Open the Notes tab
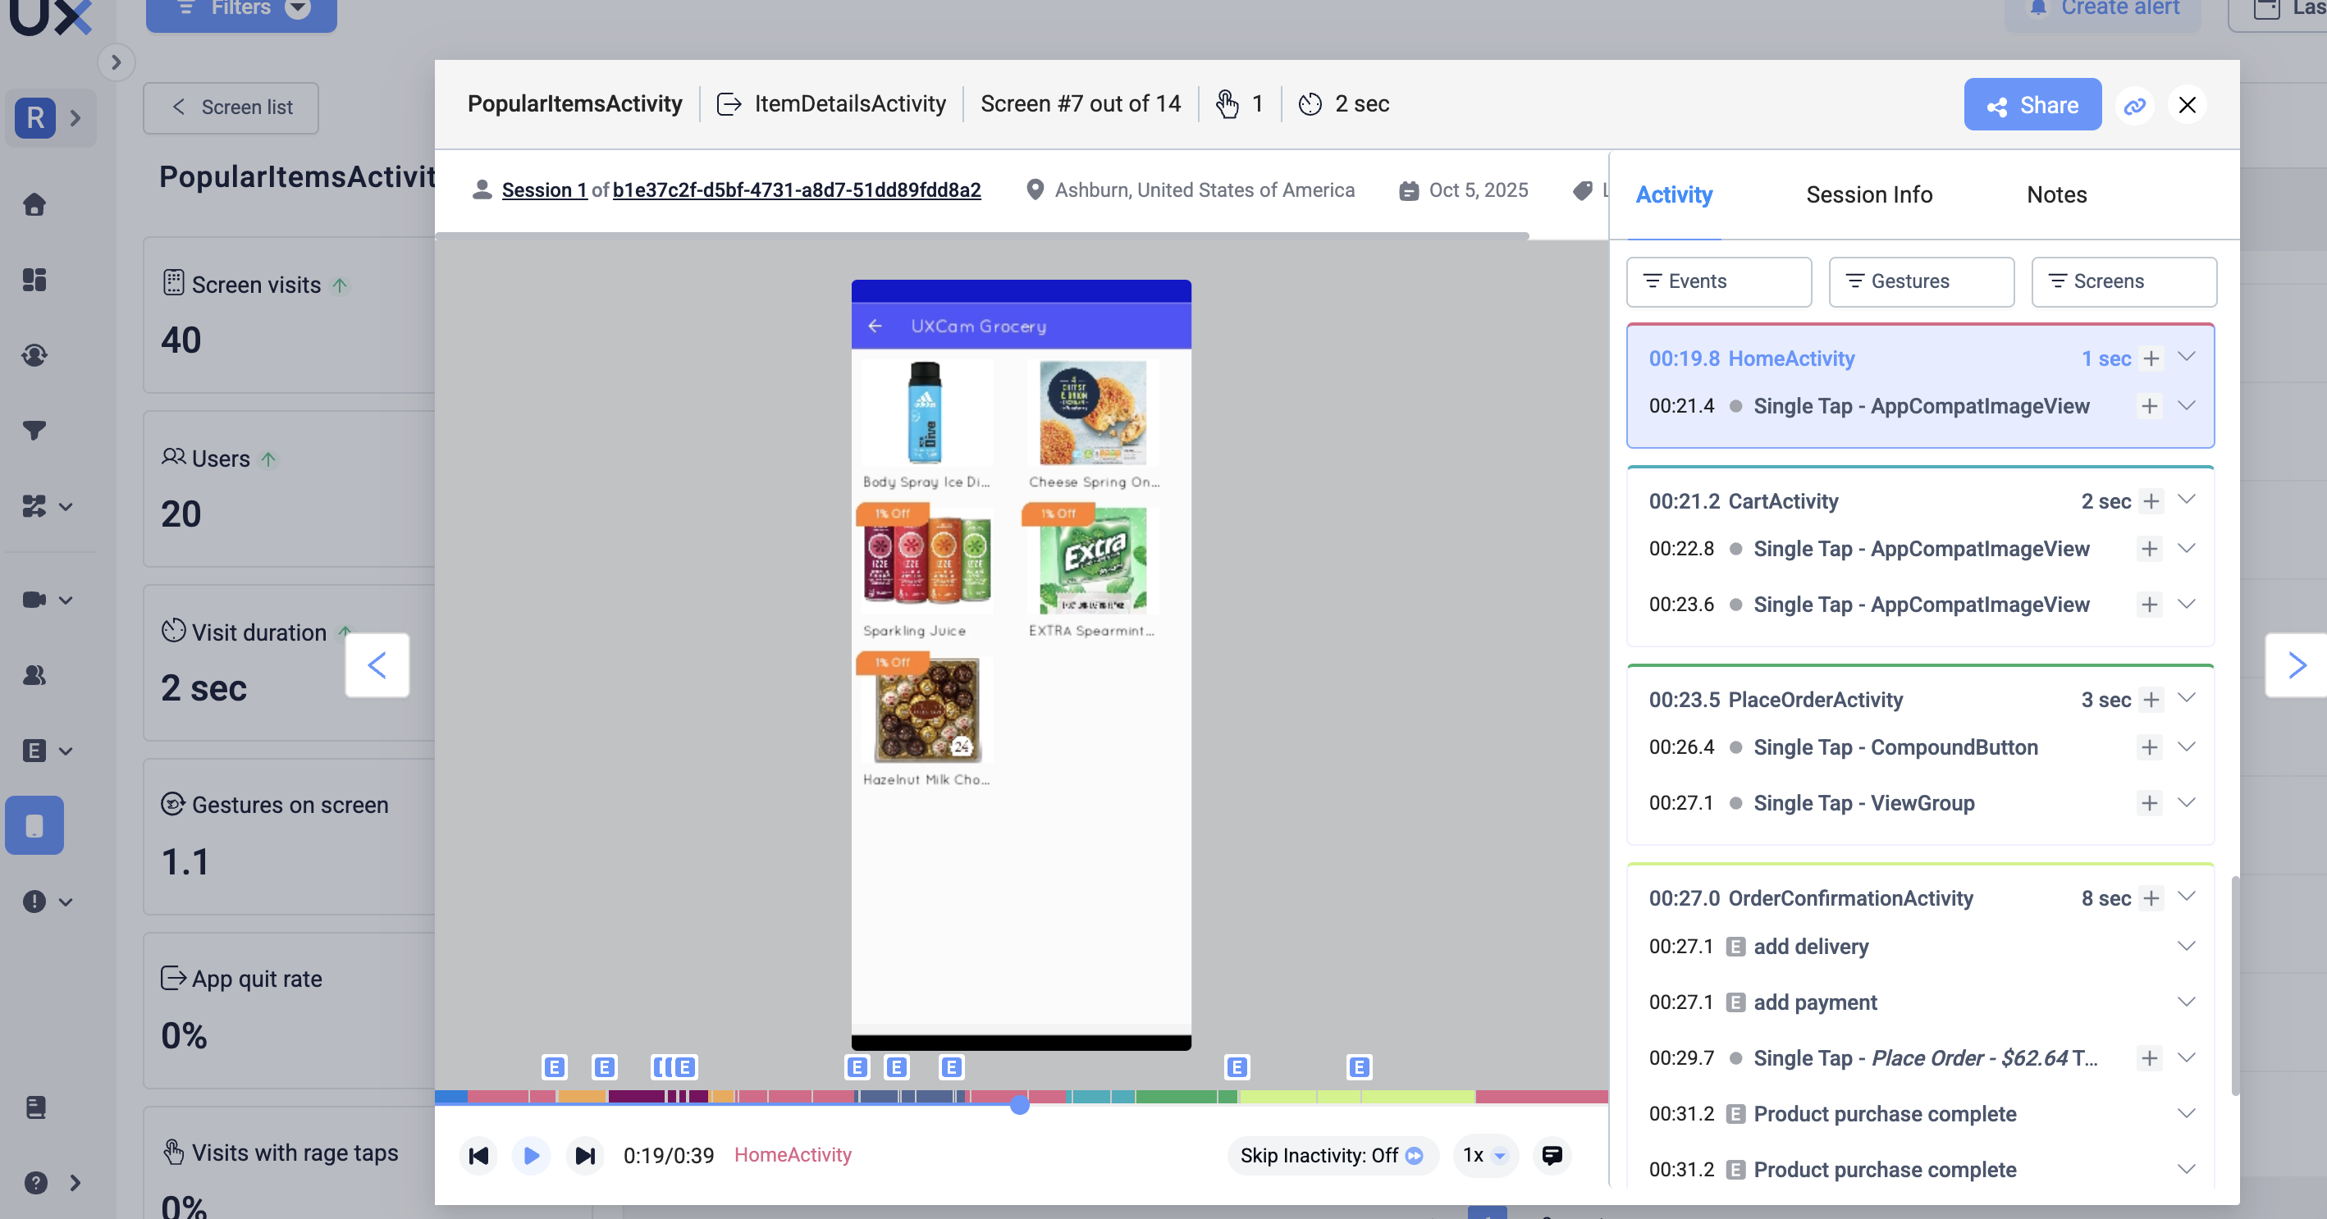 point(2056,194)
